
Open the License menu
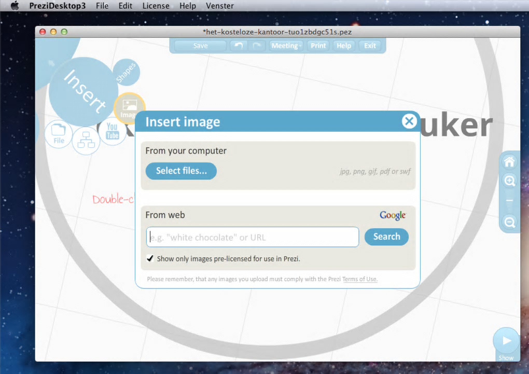coord(156,6)
